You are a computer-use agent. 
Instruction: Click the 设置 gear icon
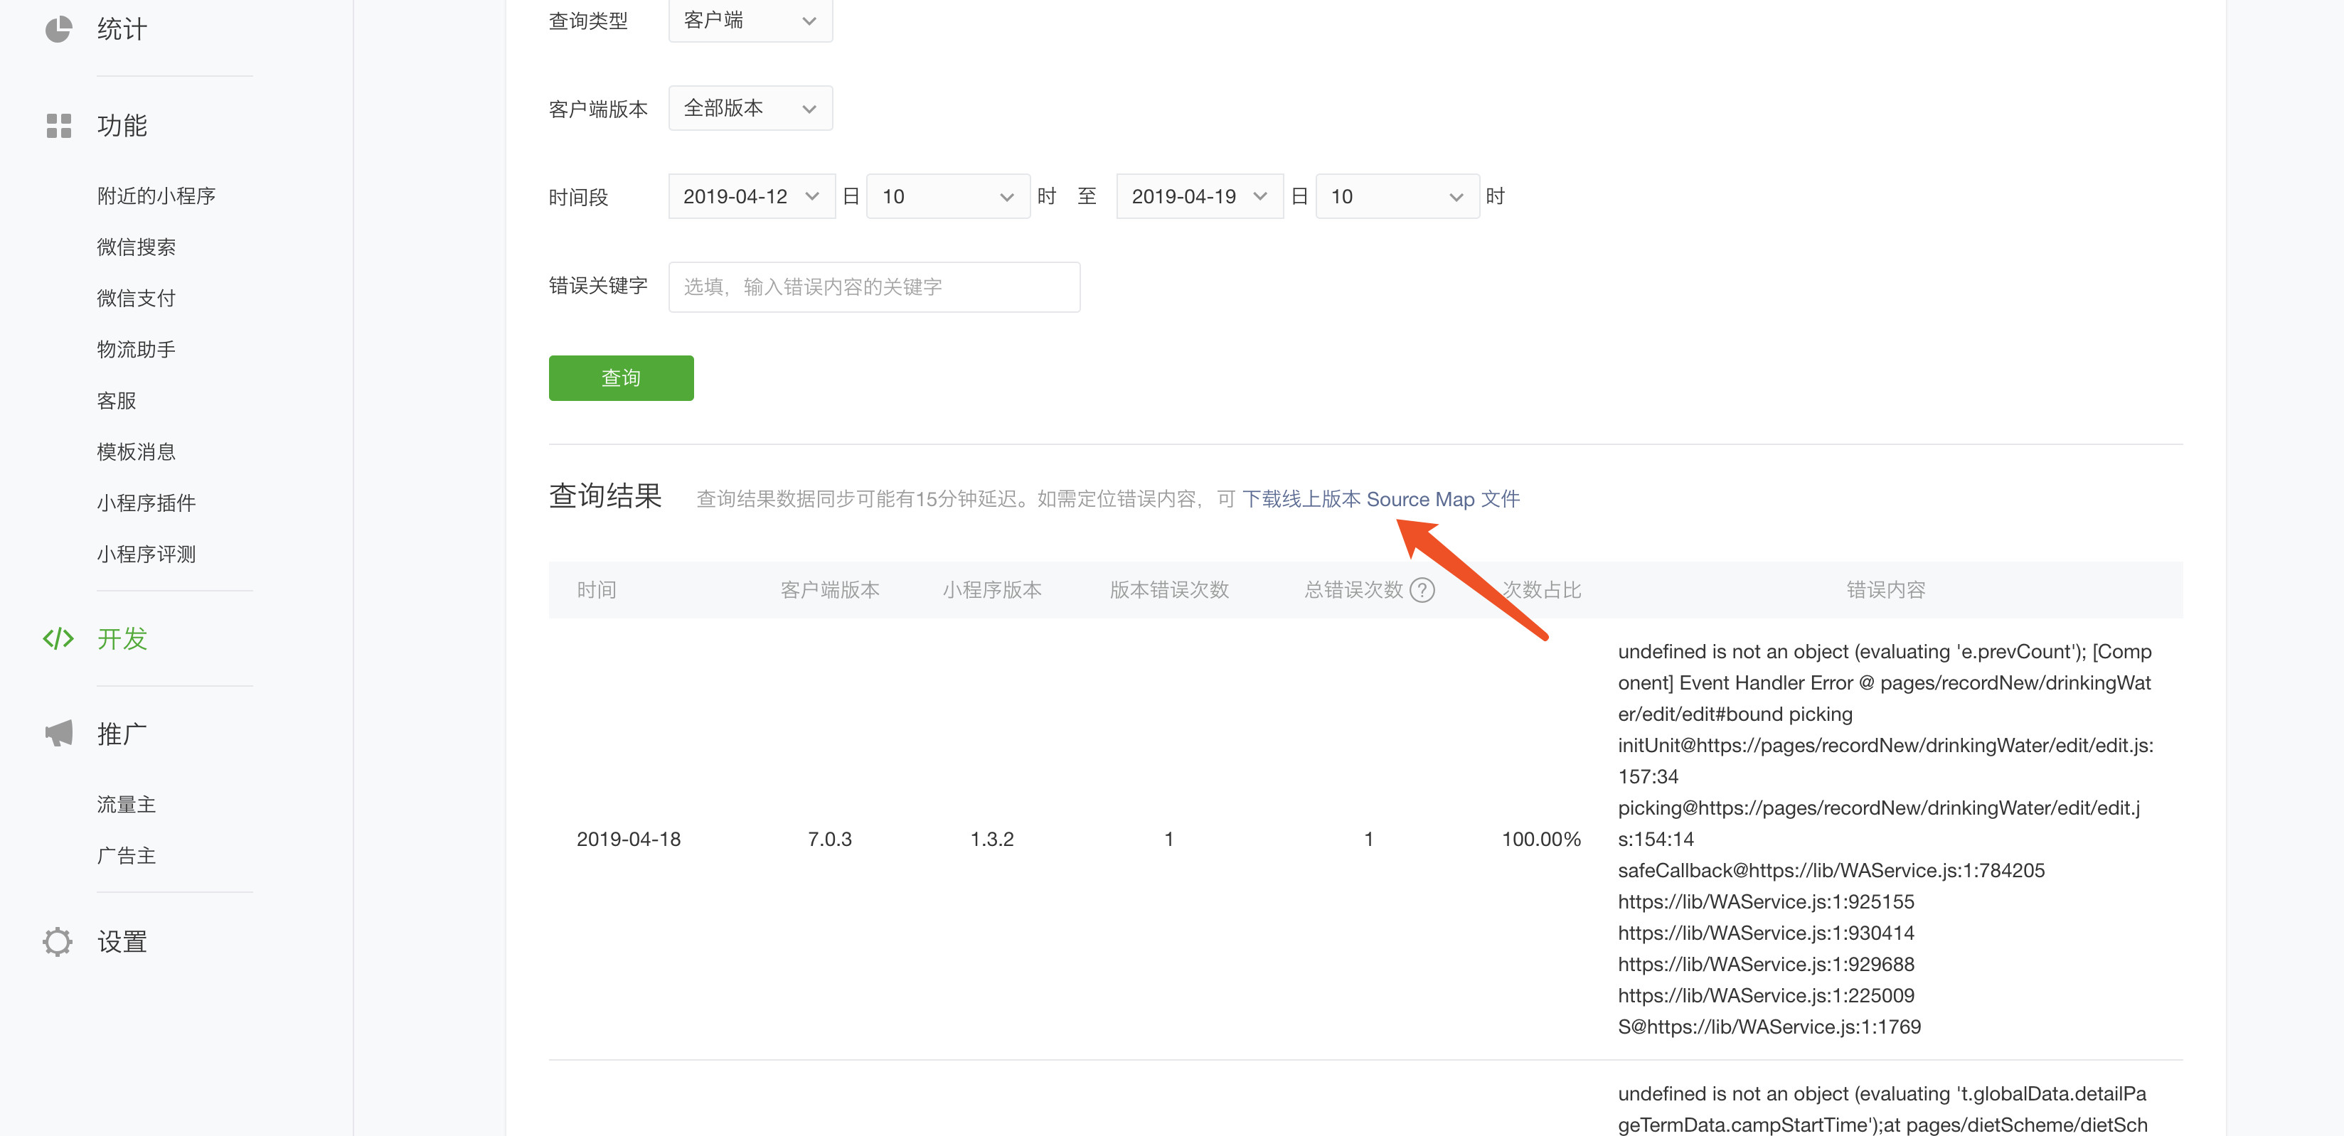(x=58, y=941)
